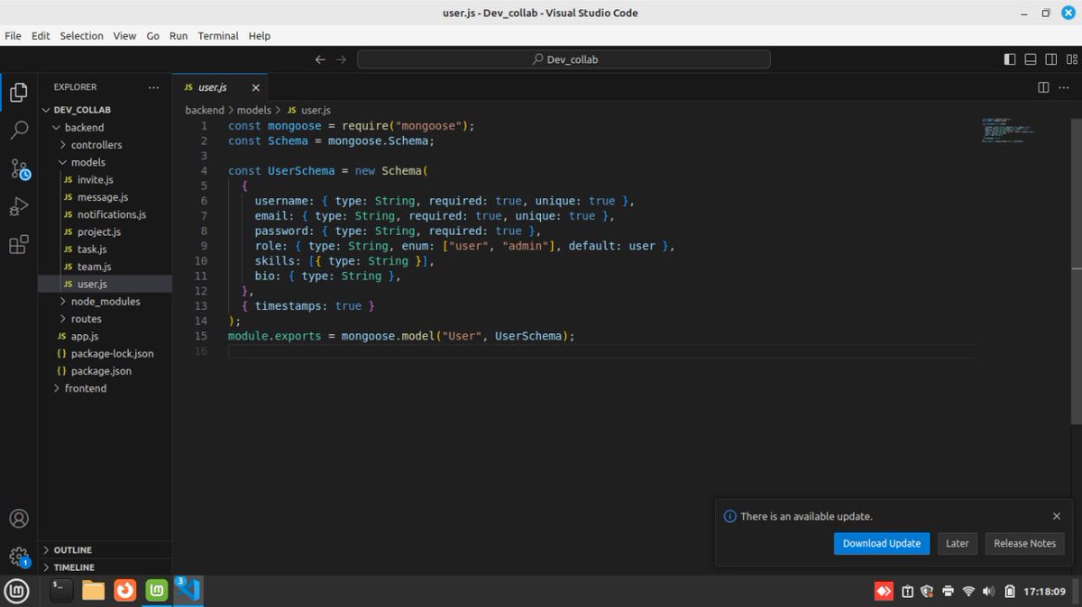Open the Accounts icon in activity bar
The height and width of the screenshot is (607, 1082).
click(x=19, y=519)
